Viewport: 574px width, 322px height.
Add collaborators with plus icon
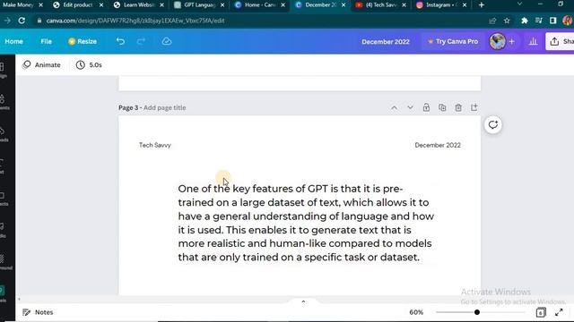pyautogui.click(x=512, y=42)
